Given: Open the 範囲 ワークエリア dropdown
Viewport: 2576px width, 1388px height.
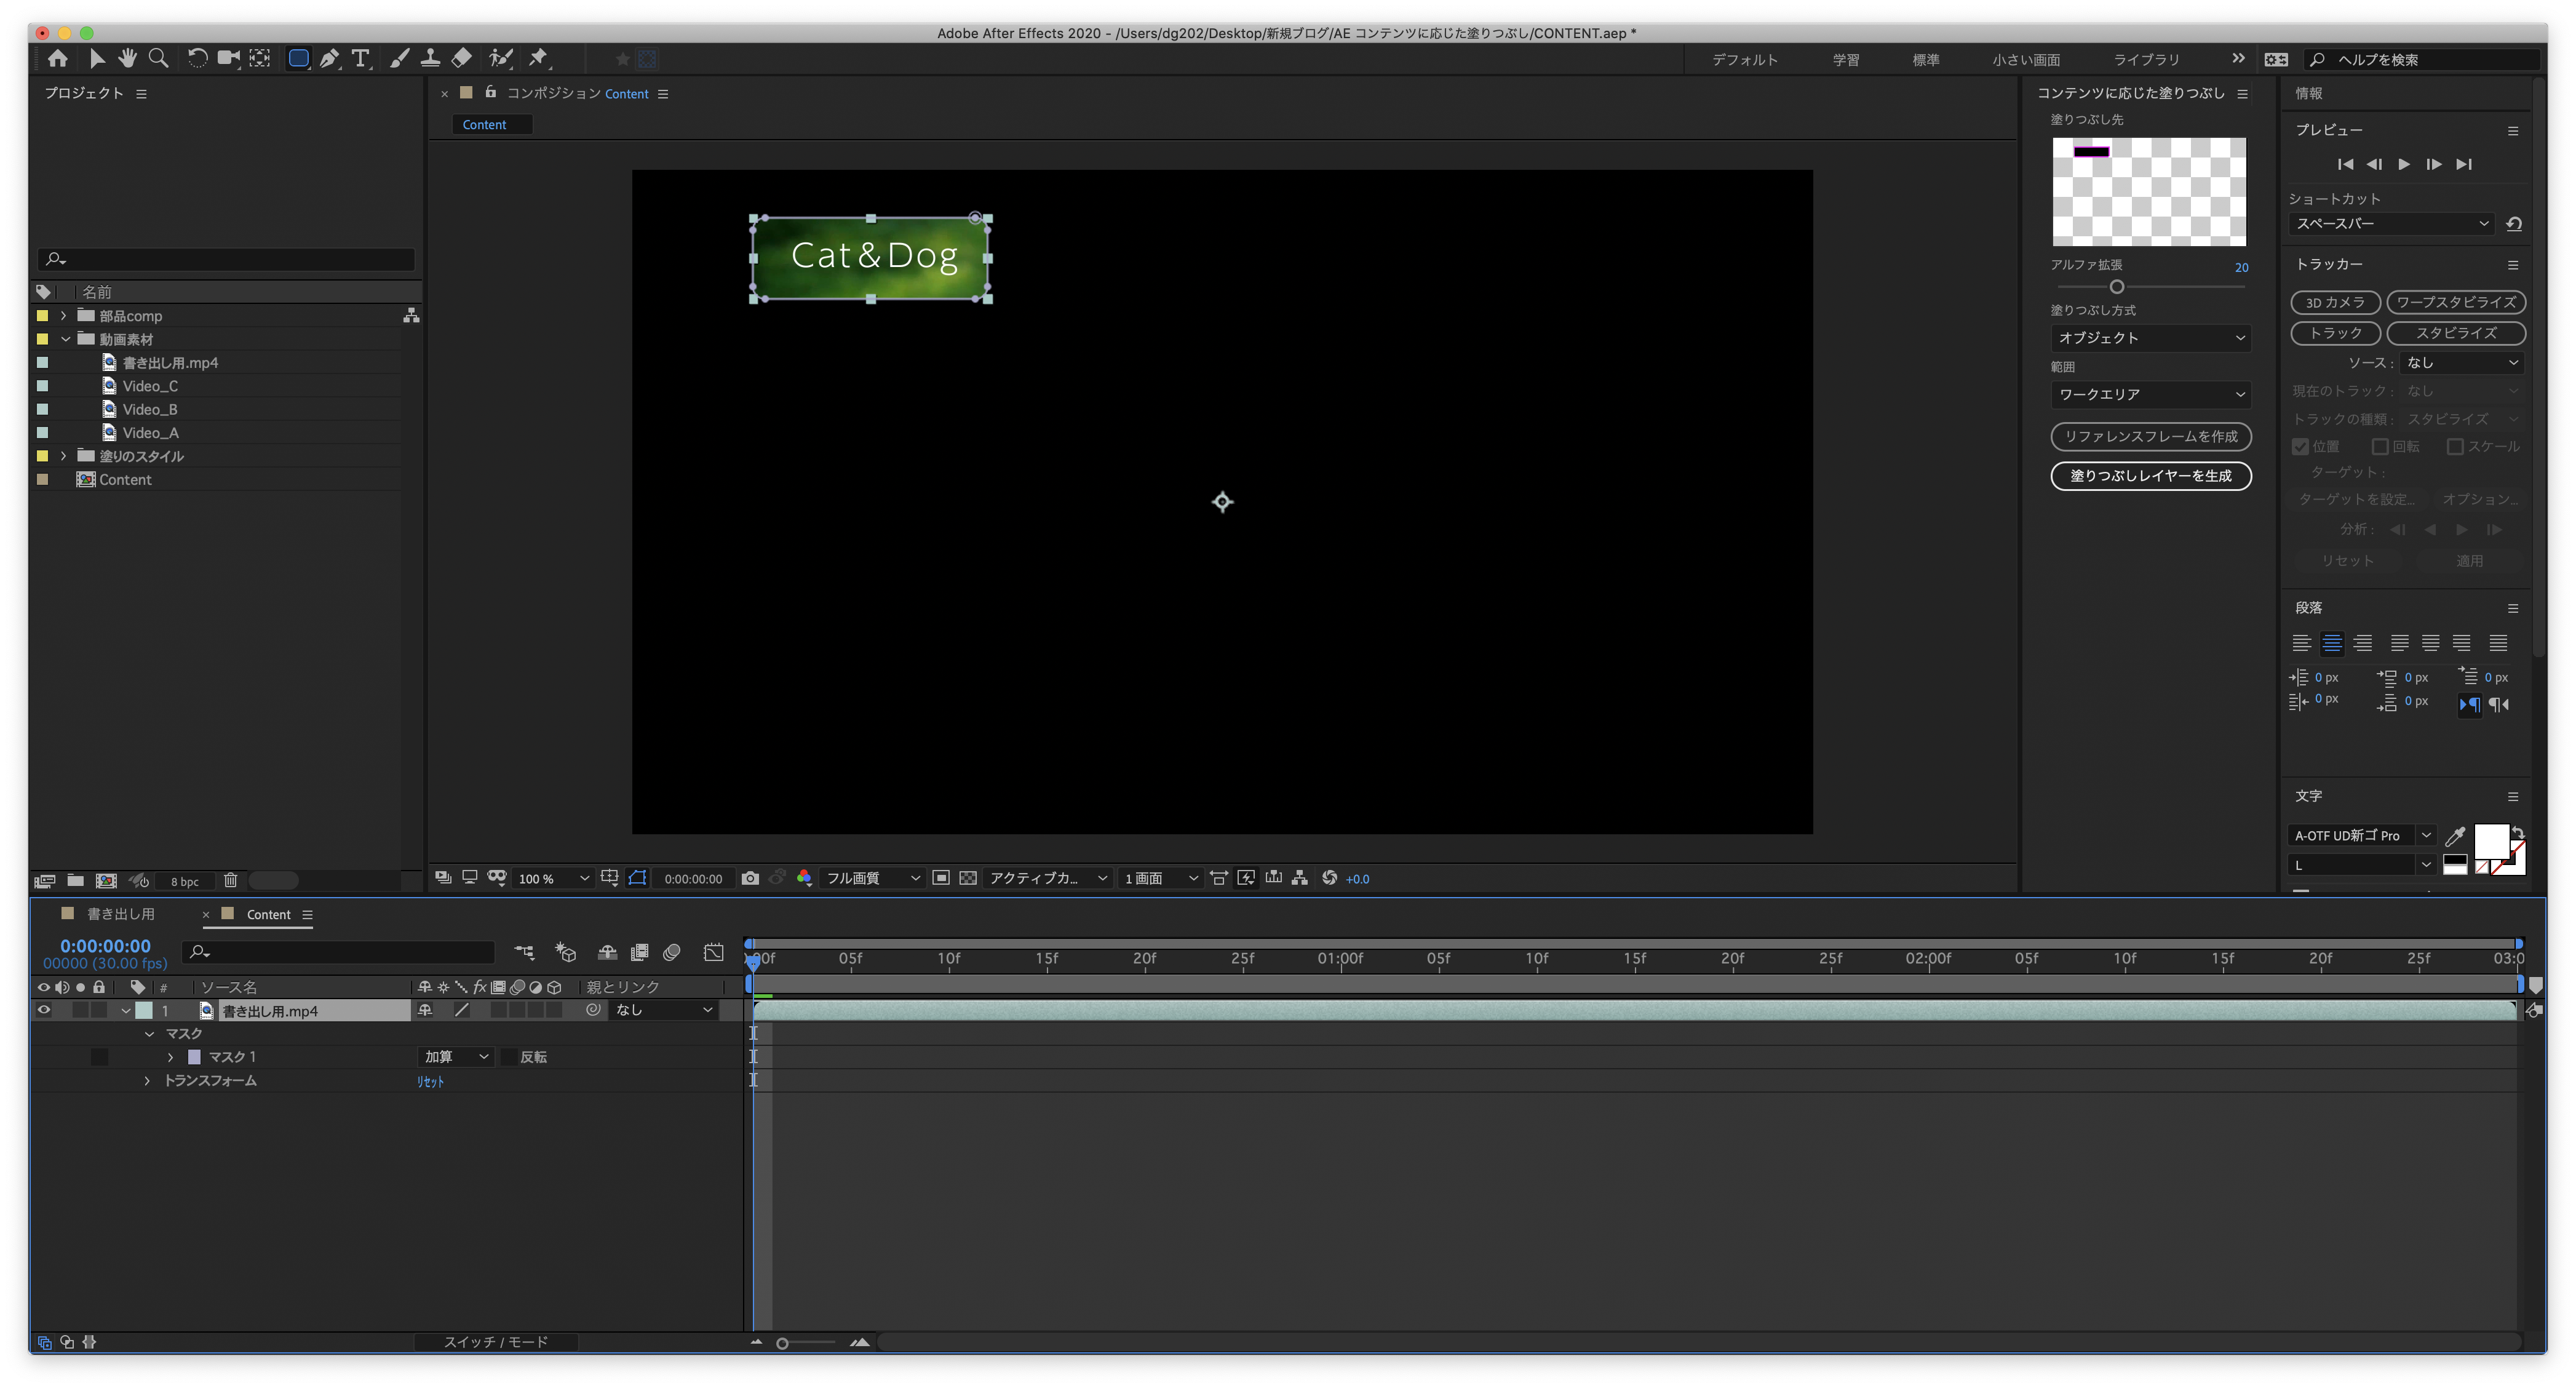Looking at the screenshot, I should click(2150, 394).
